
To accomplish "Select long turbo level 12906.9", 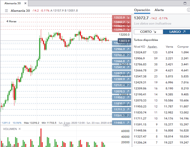I will tap(122, 49).
